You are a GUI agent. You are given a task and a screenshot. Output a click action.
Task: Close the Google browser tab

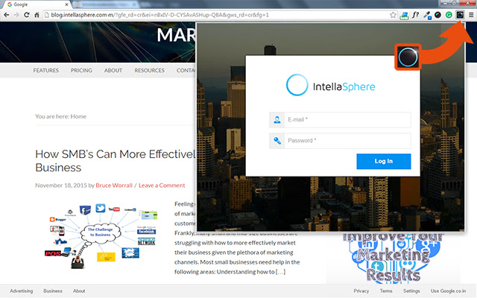coord(66,4)
